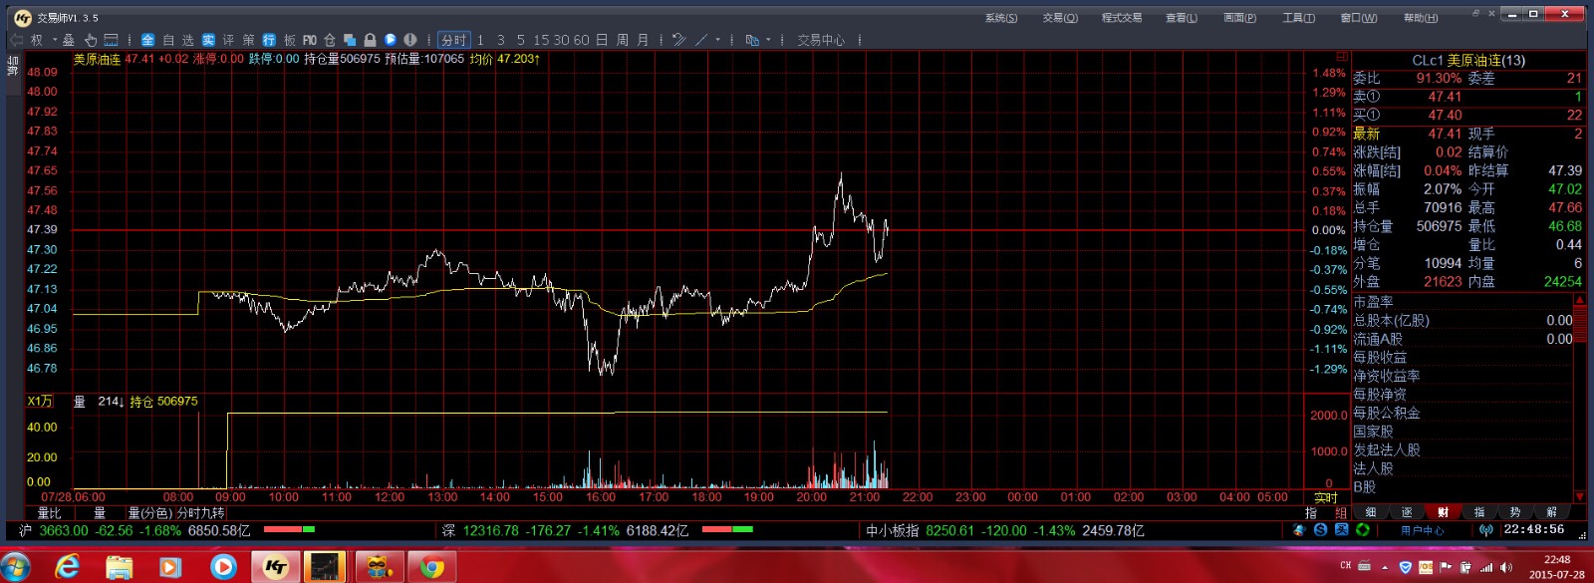Click the 用户中心 user center link
1594x583 pixels.
coord(1422,530)
